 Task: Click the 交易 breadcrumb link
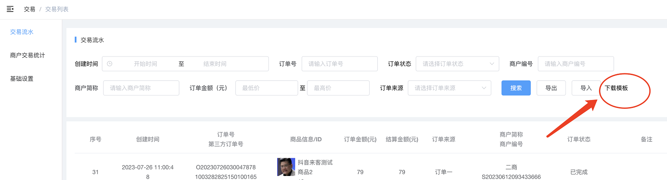(29, 9)
